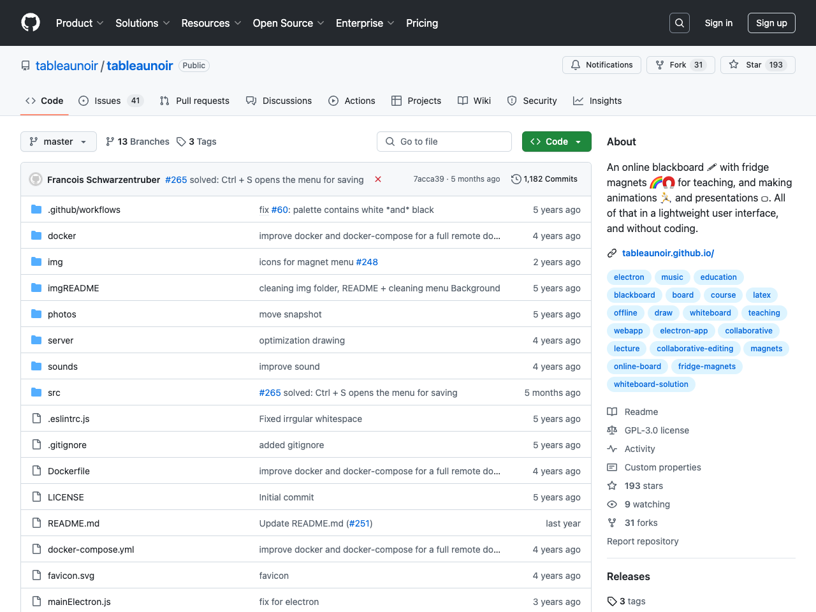Screen dimensions: 816x612
Task: Go to the GitHub homepage logo
Action: [31, 23]
